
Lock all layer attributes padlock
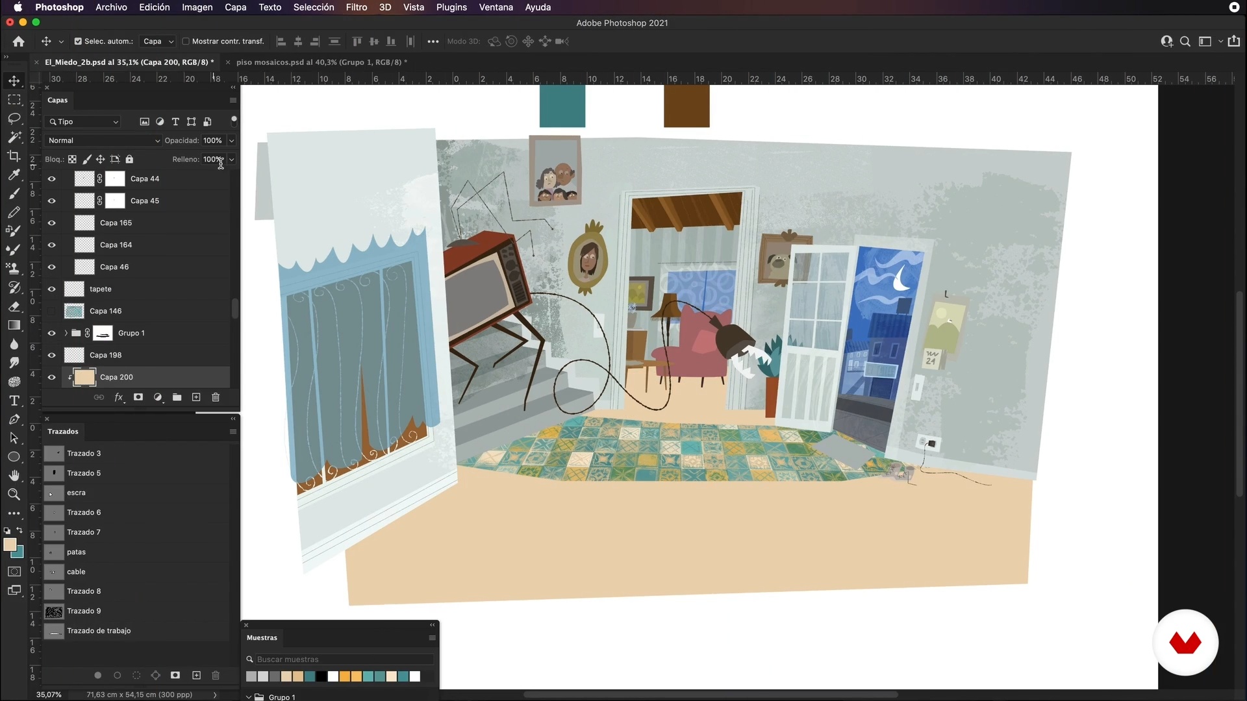point(129,159)
